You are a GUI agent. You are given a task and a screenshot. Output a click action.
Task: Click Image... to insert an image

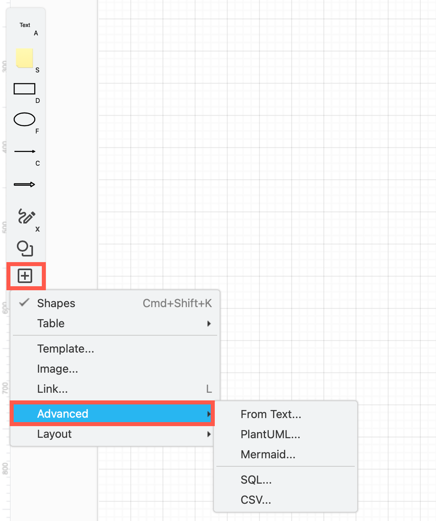pyautogui.click(x=58, y=369)
